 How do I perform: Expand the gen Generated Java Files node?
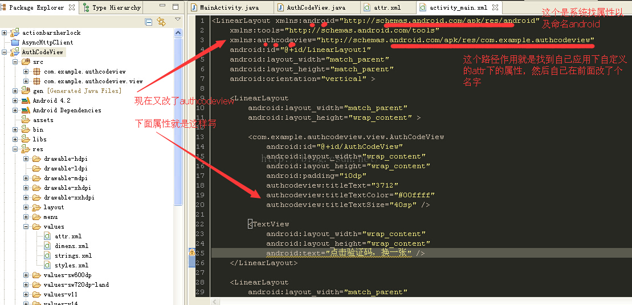(15, 91)
